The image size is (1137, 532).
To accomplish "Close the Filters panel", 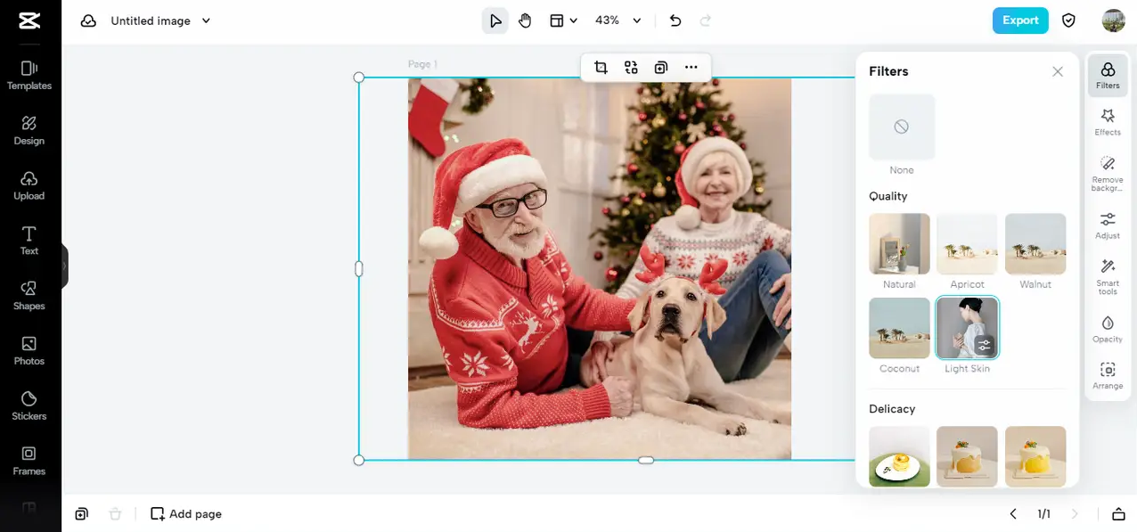I will [1058, 71].
